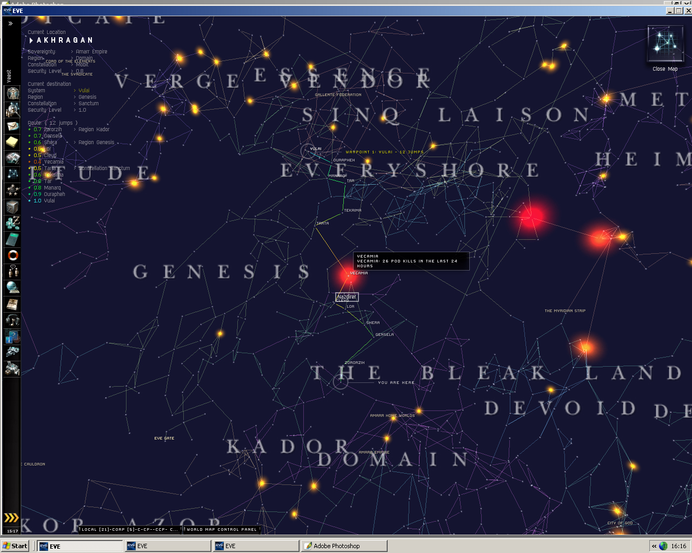Click the Windows clock showing 16:16
Screen dimensions: 692x553
tap(679, 546)
